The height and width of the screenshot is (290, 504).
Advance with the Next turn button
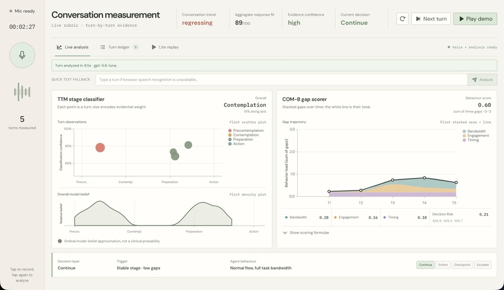coord(431,19)
